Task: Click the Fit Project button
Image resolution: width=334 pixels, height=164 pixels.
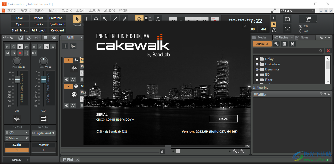Action: (38, 30)
